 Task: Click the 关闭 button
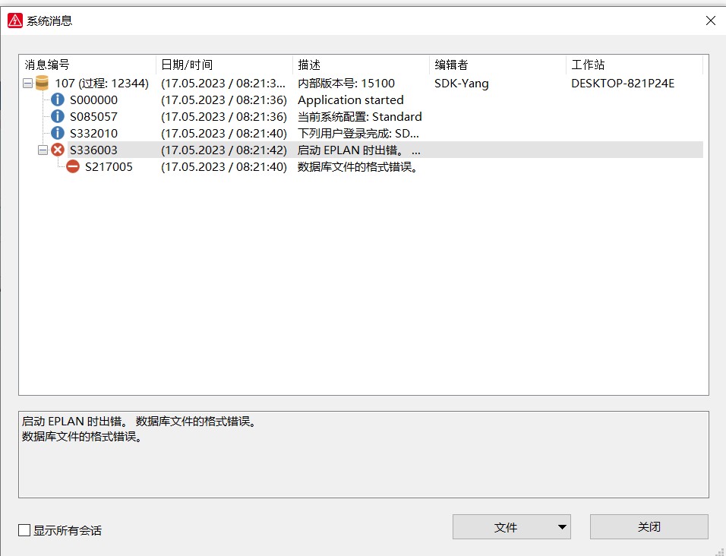tap(649, 527)
